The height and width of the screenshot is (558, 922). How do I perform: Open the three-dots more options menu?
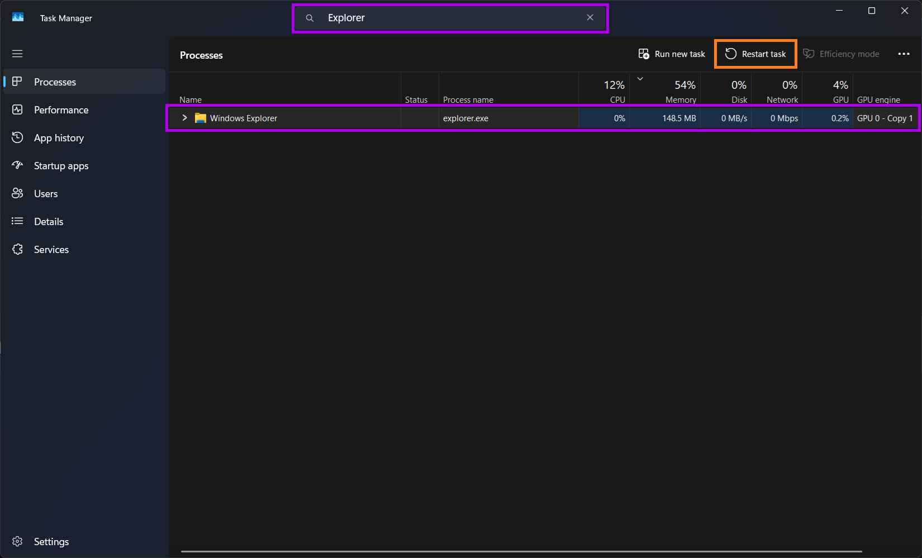[904, 54]
